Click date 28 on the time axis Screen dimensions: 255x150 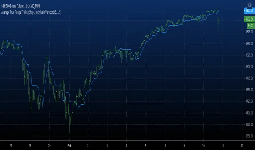click(x=30, y=146)
